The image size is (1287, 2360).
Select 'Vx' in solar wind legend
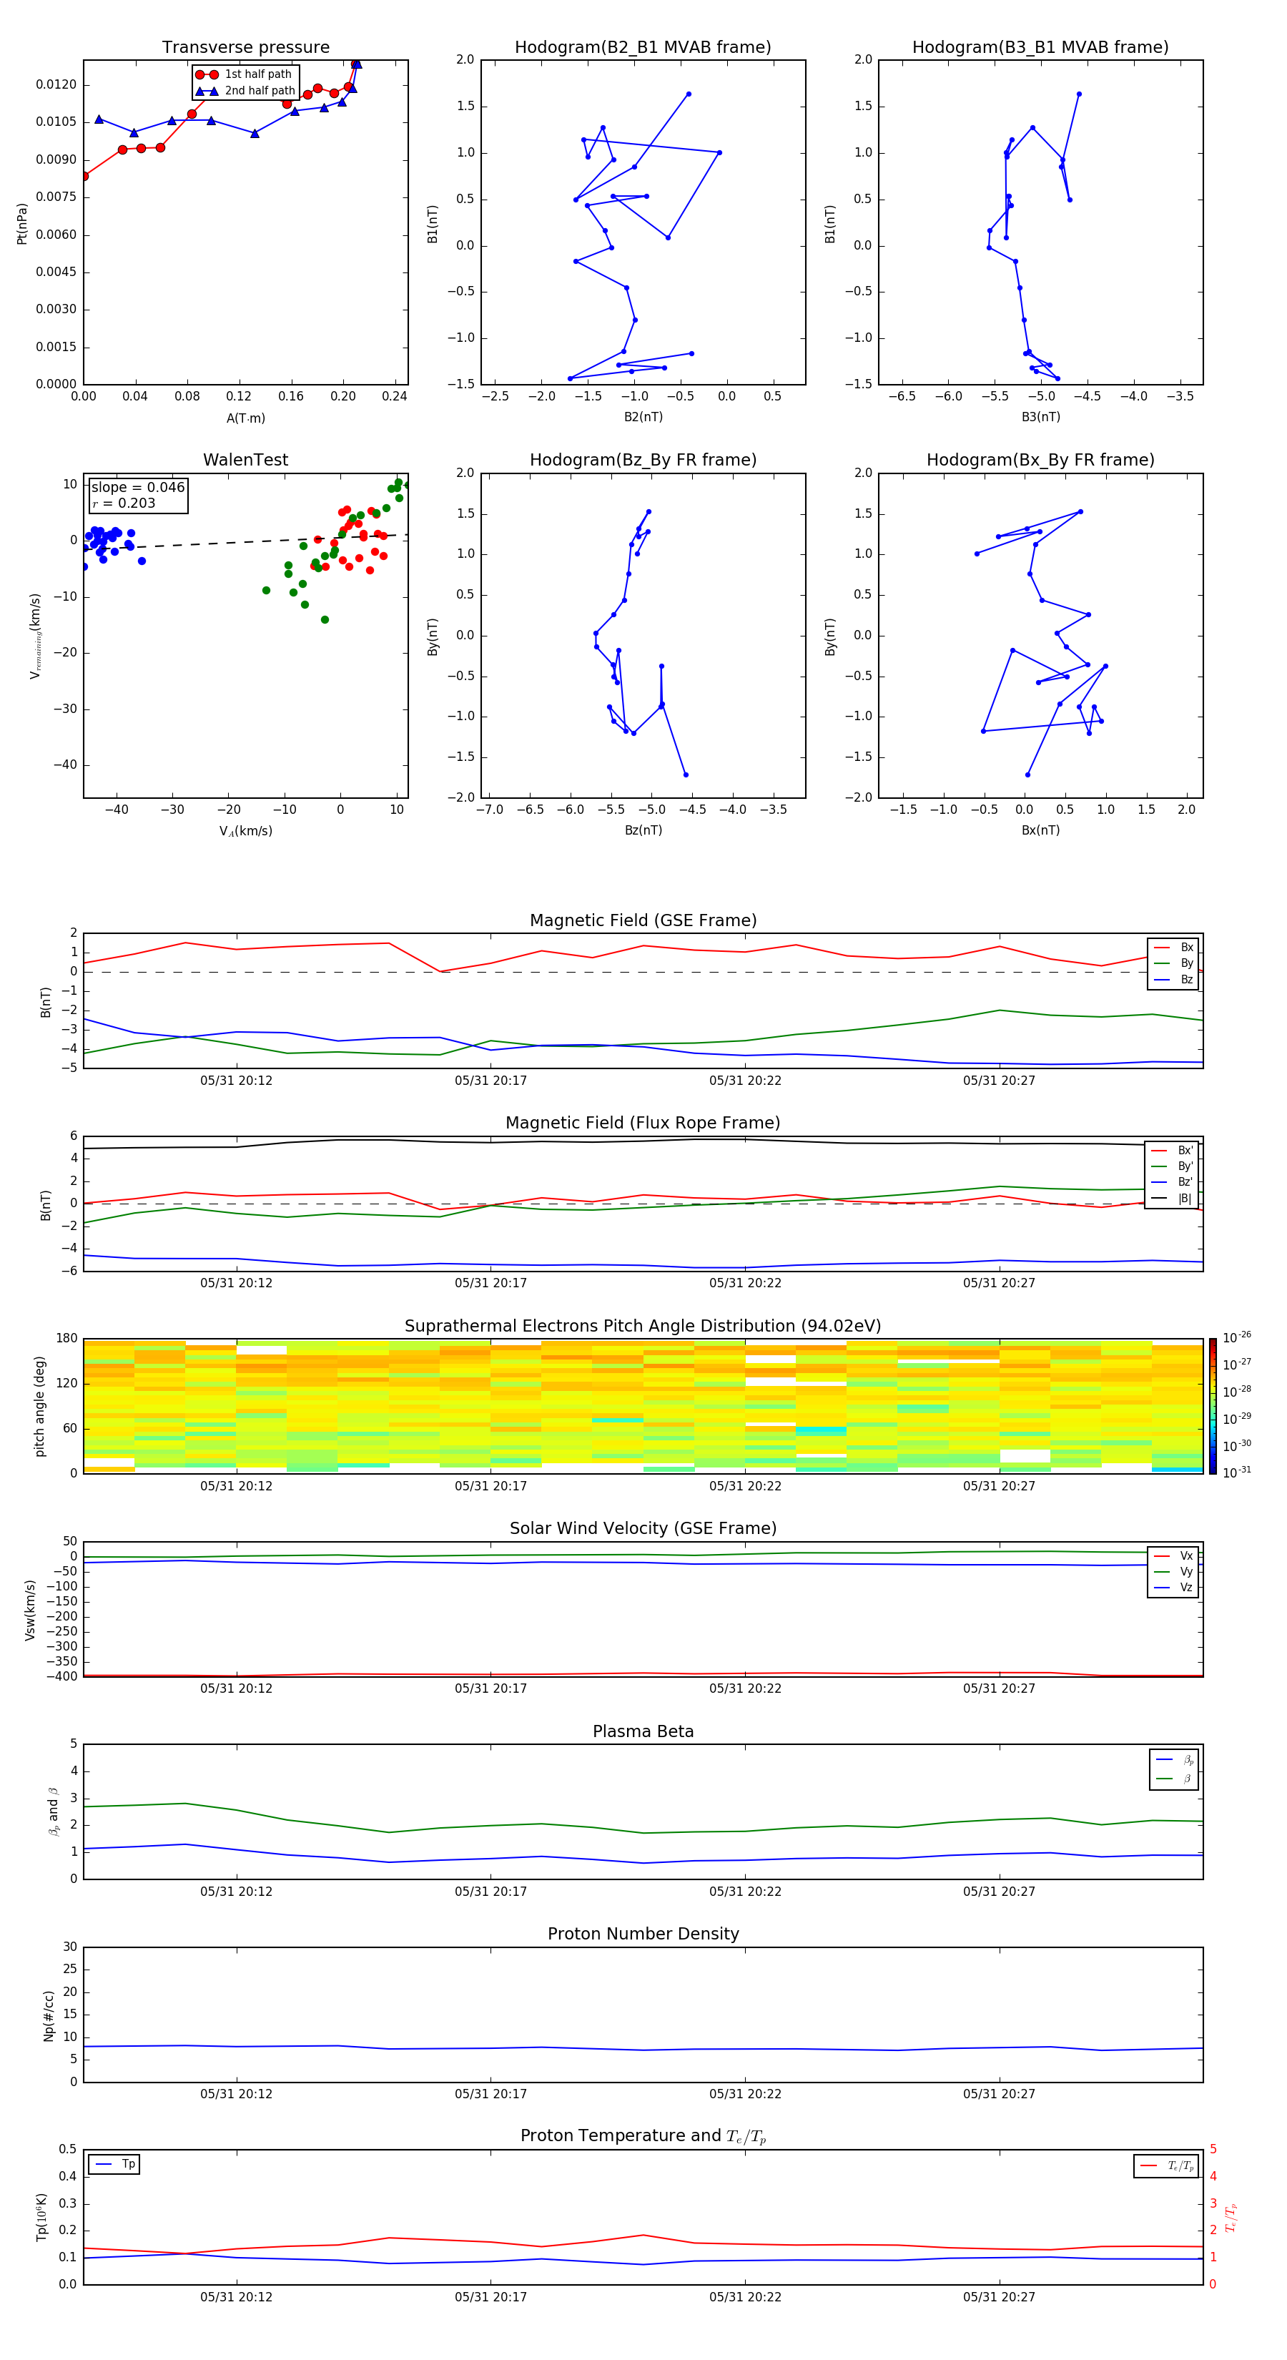point(1173,1555)
